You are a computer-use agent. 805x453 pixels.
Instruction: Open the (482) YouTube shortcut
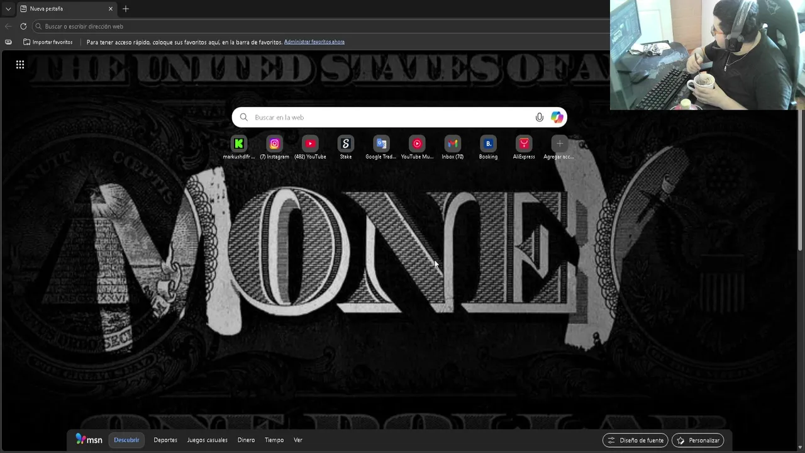(310, 148)
